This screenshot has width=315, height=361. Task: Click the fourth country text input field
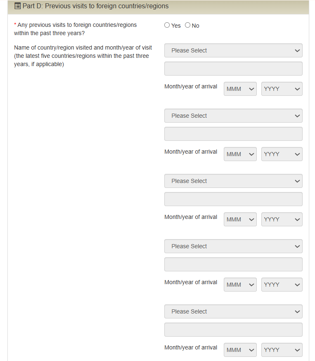click(233, 264)
